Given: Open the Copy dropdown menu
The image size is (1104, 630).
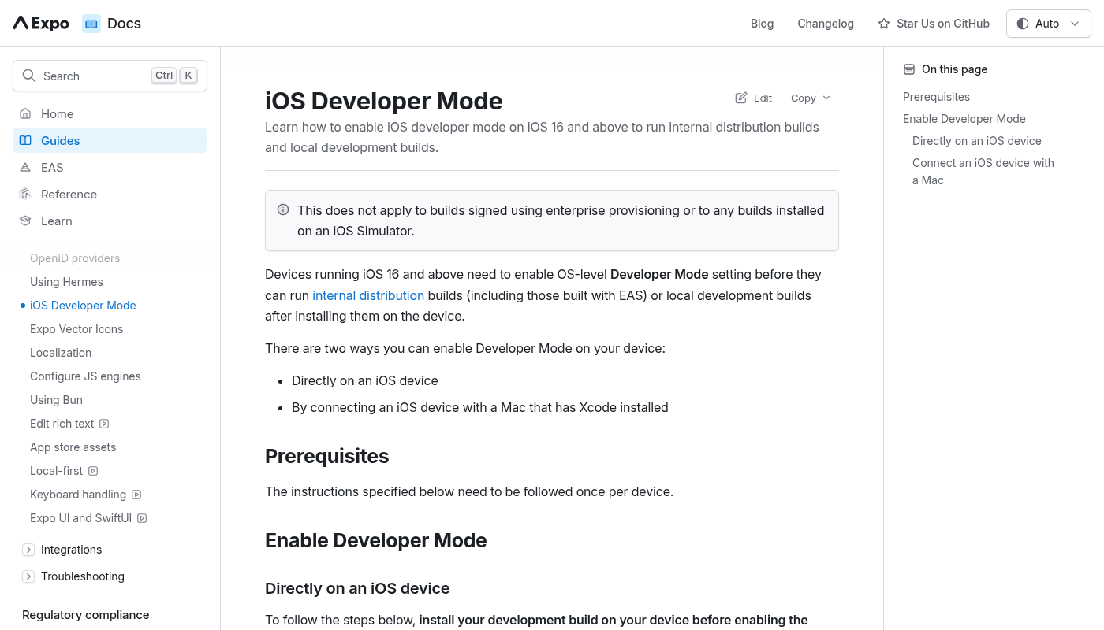Looking at the screenshot, I should point(810,98).
